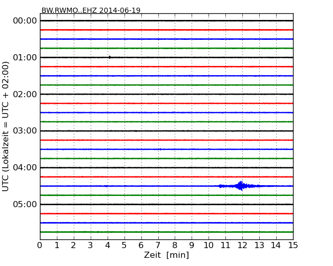This screenshot has height=266, width=333.
Task: Select the 04:00 time label
Action: click(25, 168)
